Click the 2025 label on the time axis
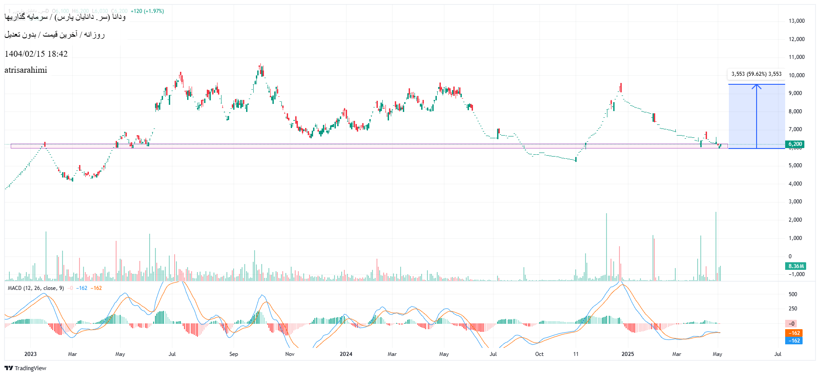 coord(628,354)
